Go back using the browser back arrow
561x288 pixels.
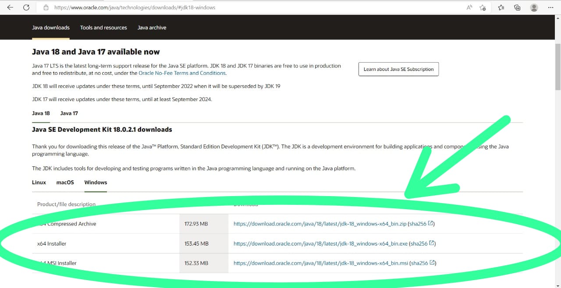(x=10, y=7)
